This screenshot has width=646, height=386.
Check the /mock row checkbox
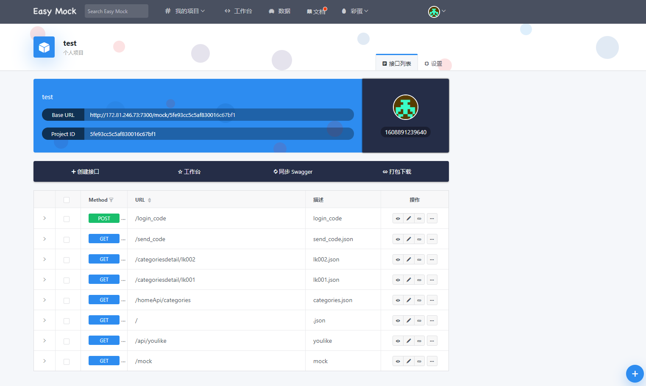tap(67, 362)
